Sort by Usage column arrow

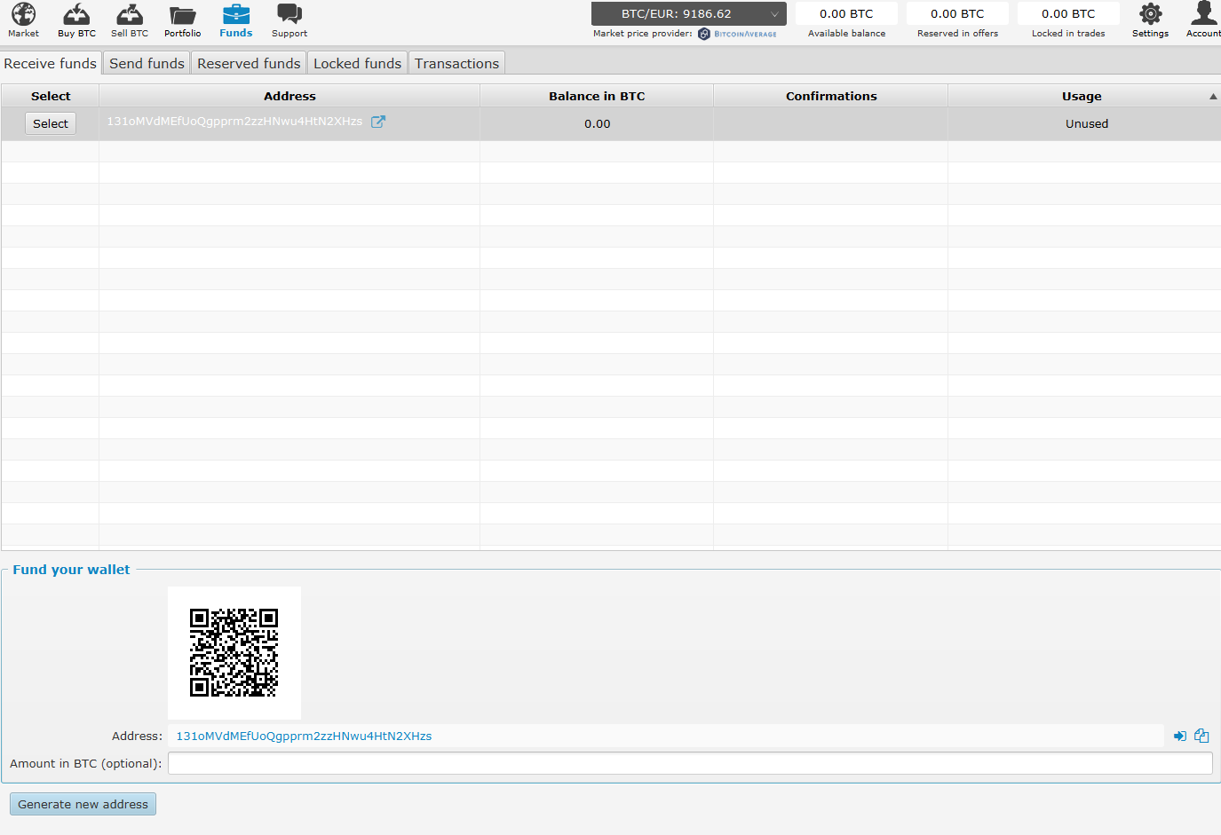pyautogui.click(x=1213, y=96)
